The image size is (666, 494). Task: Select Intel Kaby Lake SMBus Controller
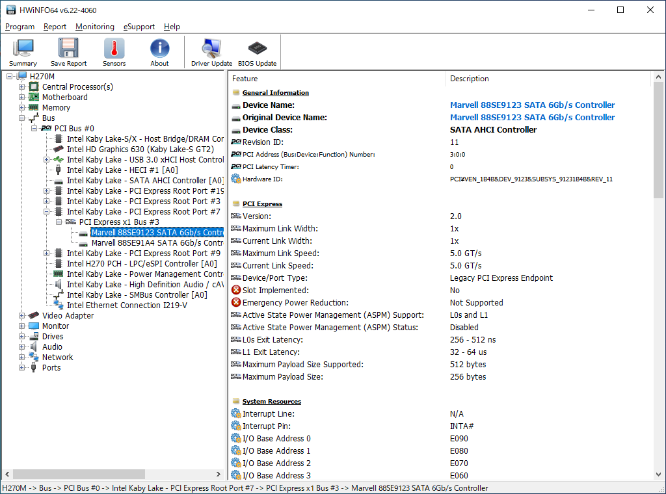pyautogui.click(x=137, y=295)
